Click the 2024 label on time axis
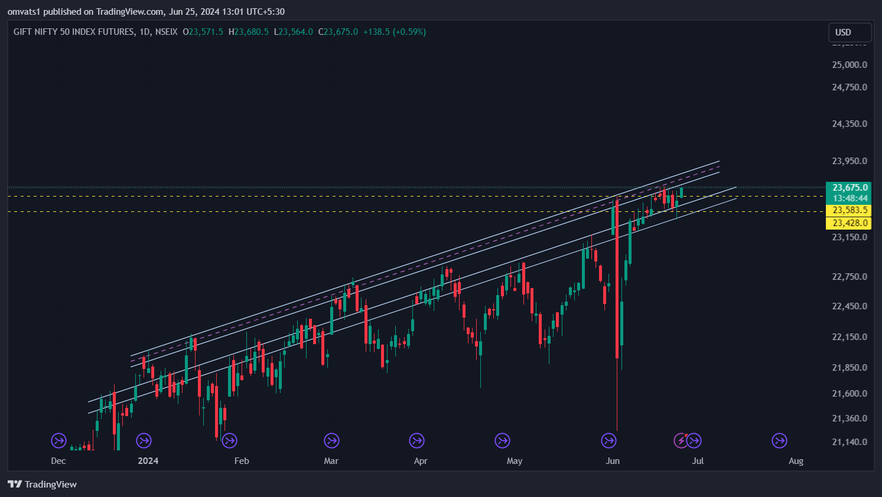882x497 pixels. tap(148, 461)
